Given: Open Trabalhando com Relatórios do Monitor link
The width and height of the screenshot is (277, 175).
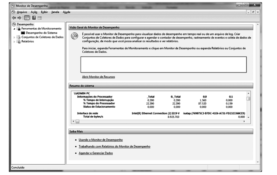Looking at the screenshot, I should coord(114,147).
